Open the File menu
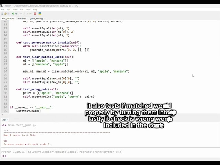Viewport: 220px width, 165px height. tap(2, 10)
